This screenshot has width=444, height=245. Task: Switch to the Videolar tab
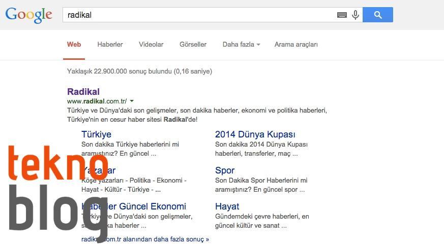[151, 44]
